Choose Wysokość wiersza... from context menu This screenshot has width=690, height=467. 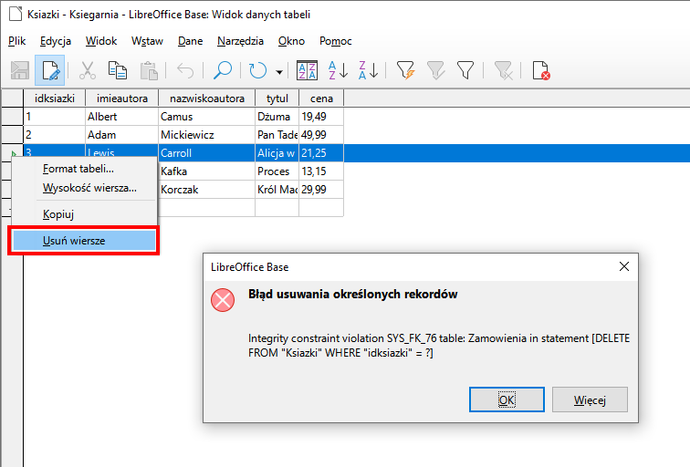[84, 188]
